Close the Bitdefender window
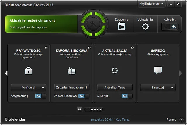The height and width of the screenshot is (125, 187). 178,4
